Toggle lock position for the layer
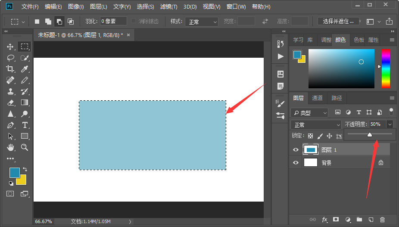Image resolution: width=399 pixels, height=227 pixels. point(329,136)
